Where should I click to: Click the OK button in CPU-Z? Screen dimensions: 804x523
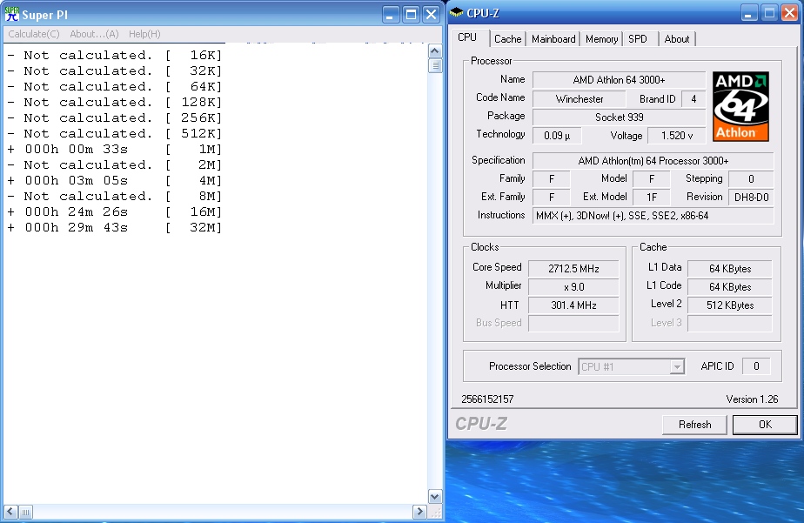point(765,425)
